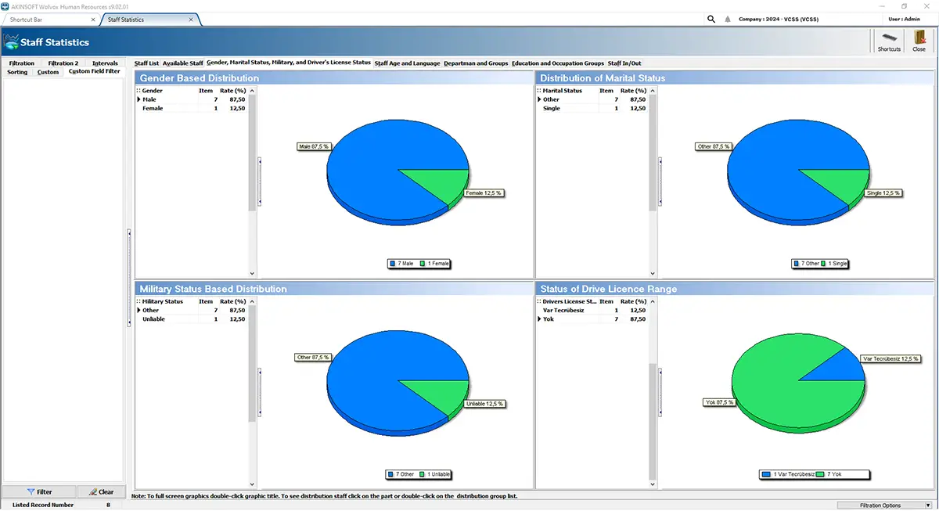Open the Custom Field Filter tab
Screen dimensions: 939x511
pyautogui.click(x=95, y=72)
